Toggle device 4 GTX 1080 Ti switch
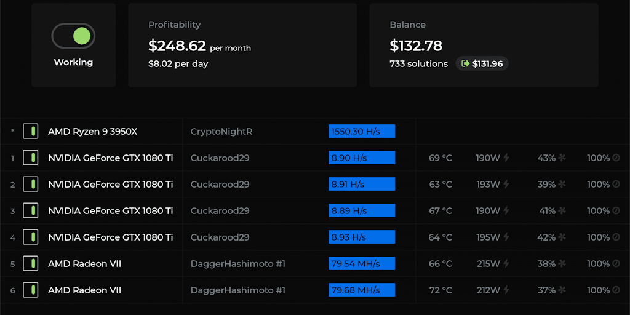This screenshot has height=315, width=630. 31,237
